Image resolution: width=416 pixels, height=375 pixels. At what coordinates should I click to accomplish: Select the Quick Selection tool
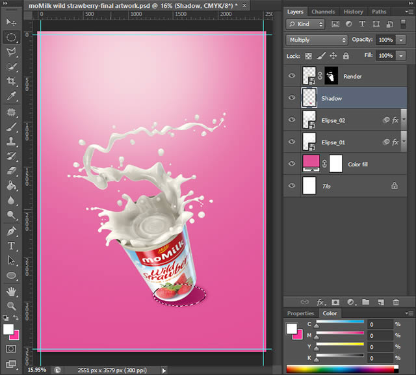(x=11, y=66)
